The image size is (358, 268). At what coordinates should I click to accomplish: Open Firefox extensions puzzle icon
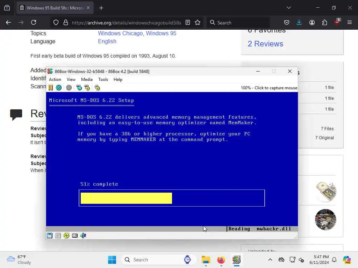click(x=324, y=23)
